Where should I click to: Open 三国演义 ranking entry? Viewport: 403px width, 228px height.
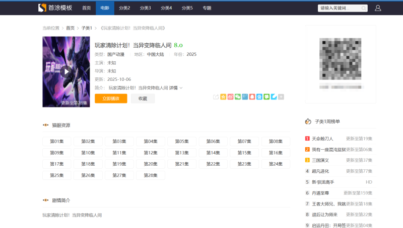pos(320,160)
